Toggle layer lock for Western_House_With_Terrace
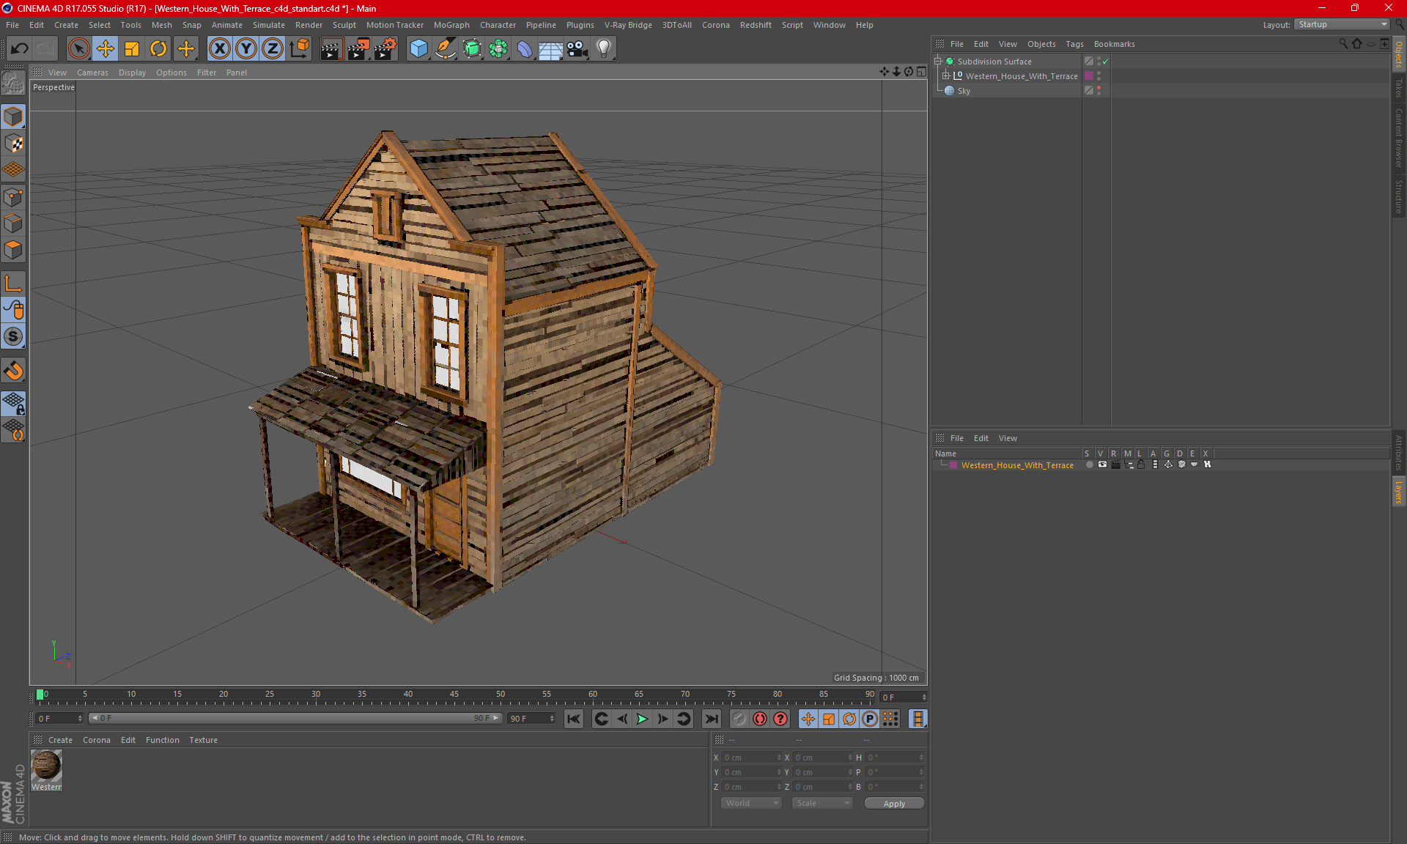This screenshot has height=844, width=1407. pyautogui.click(x=1141, y=464)
